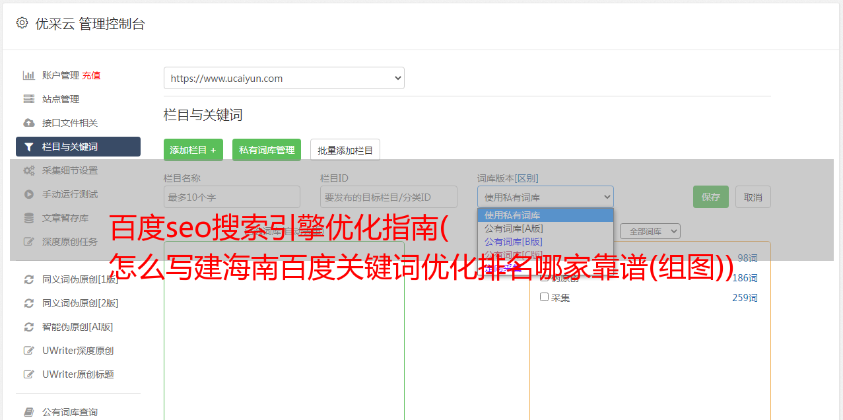Image resolution: width=843 pixels, height=420 pixels.
Task: Click the refresh icon for 智能伪原创[AI版]
Action: pos(29,327)
